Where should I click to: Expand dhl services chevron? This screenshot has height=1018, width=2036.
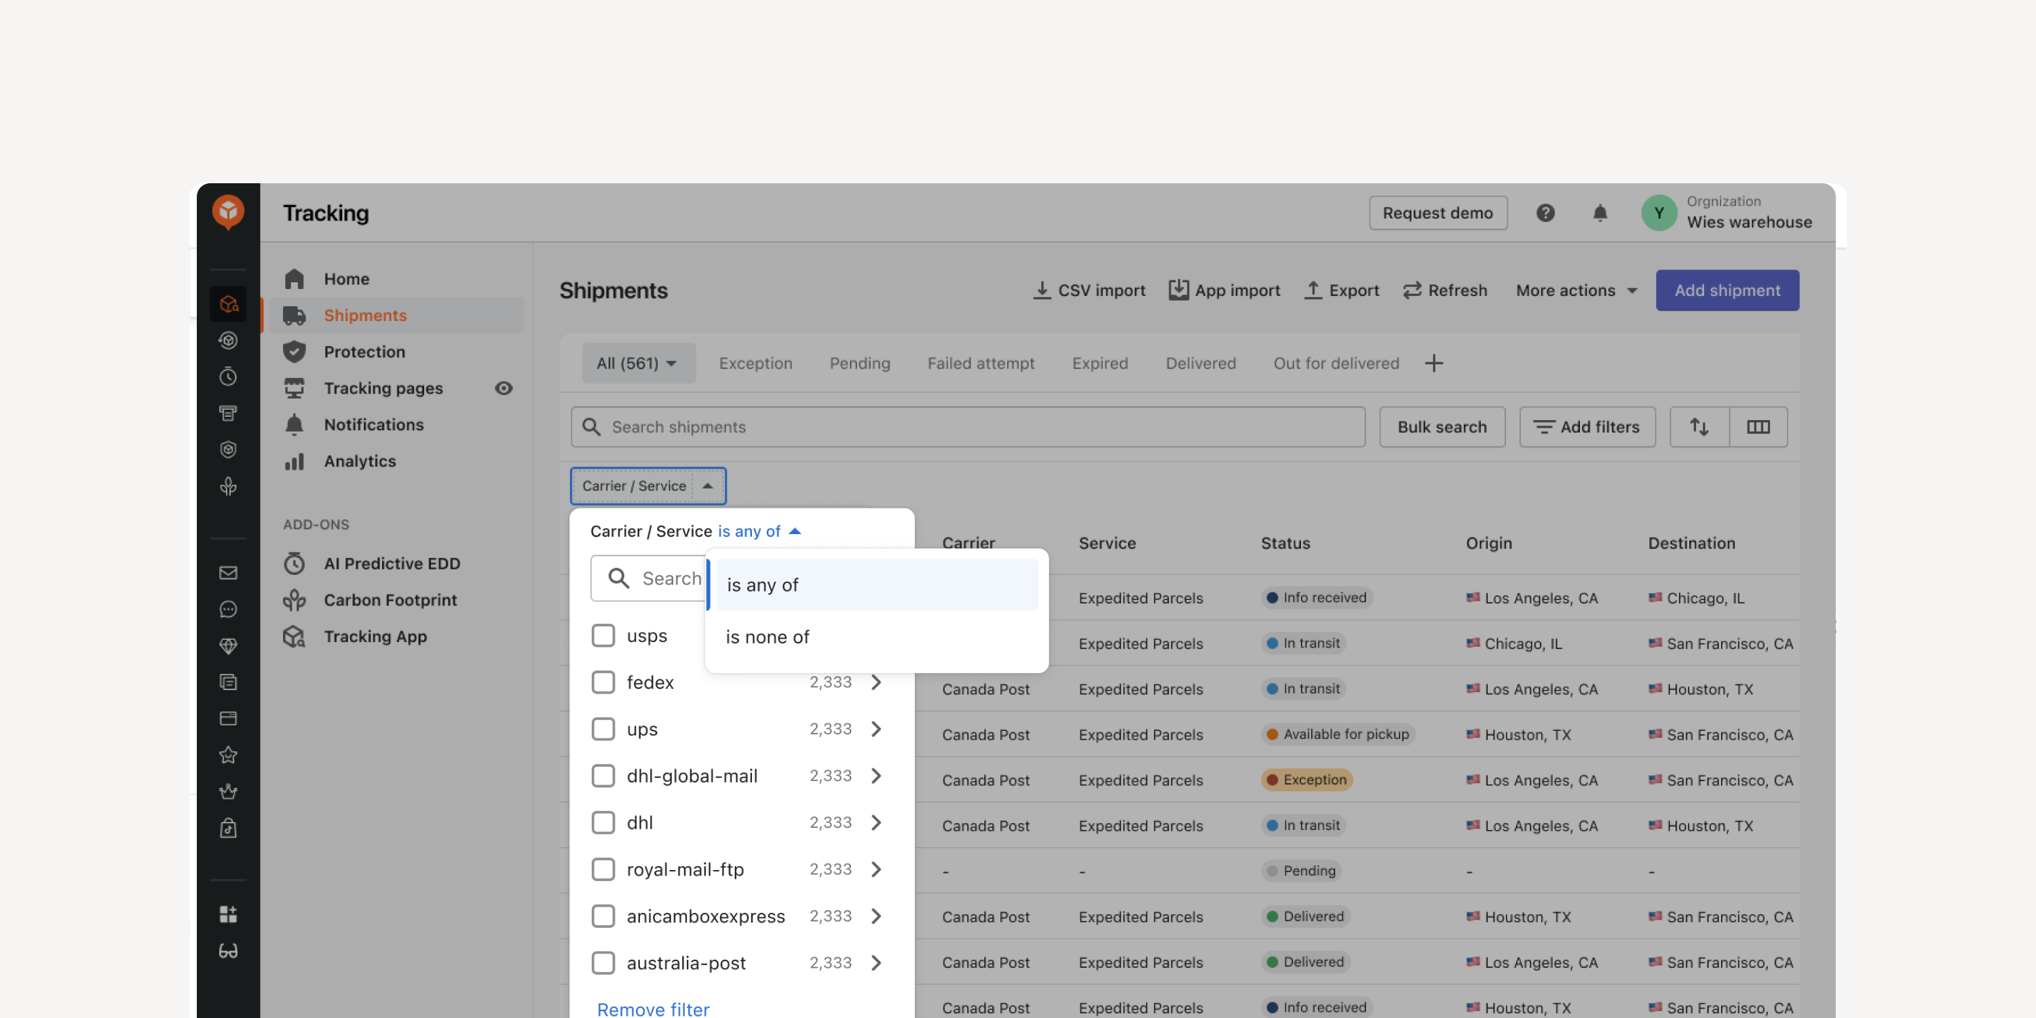pyautogui.click(x=875, y=823)
